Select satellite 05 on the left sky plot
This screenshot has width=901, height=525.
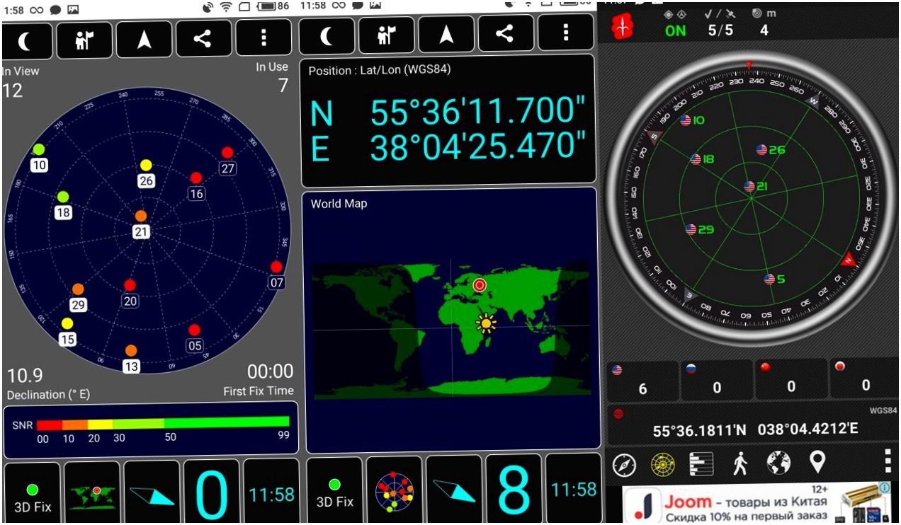195,337
